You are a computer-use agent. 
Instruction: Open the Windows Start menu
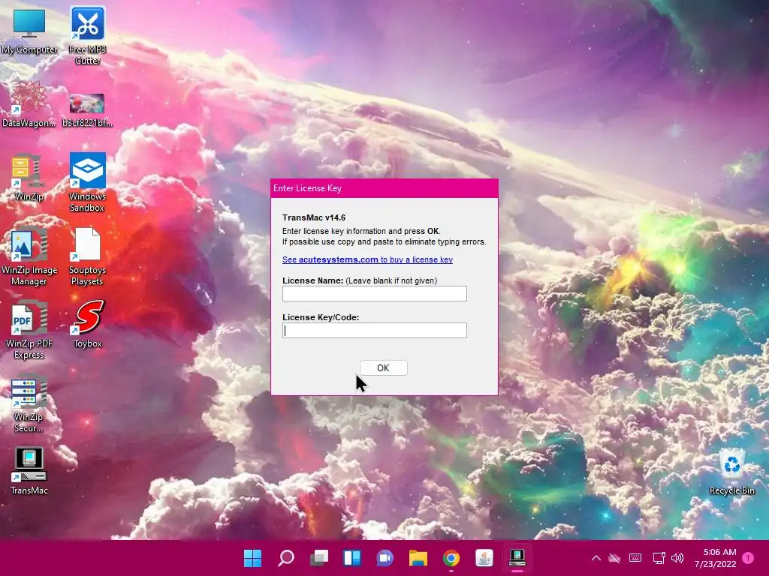click(253, 558)
